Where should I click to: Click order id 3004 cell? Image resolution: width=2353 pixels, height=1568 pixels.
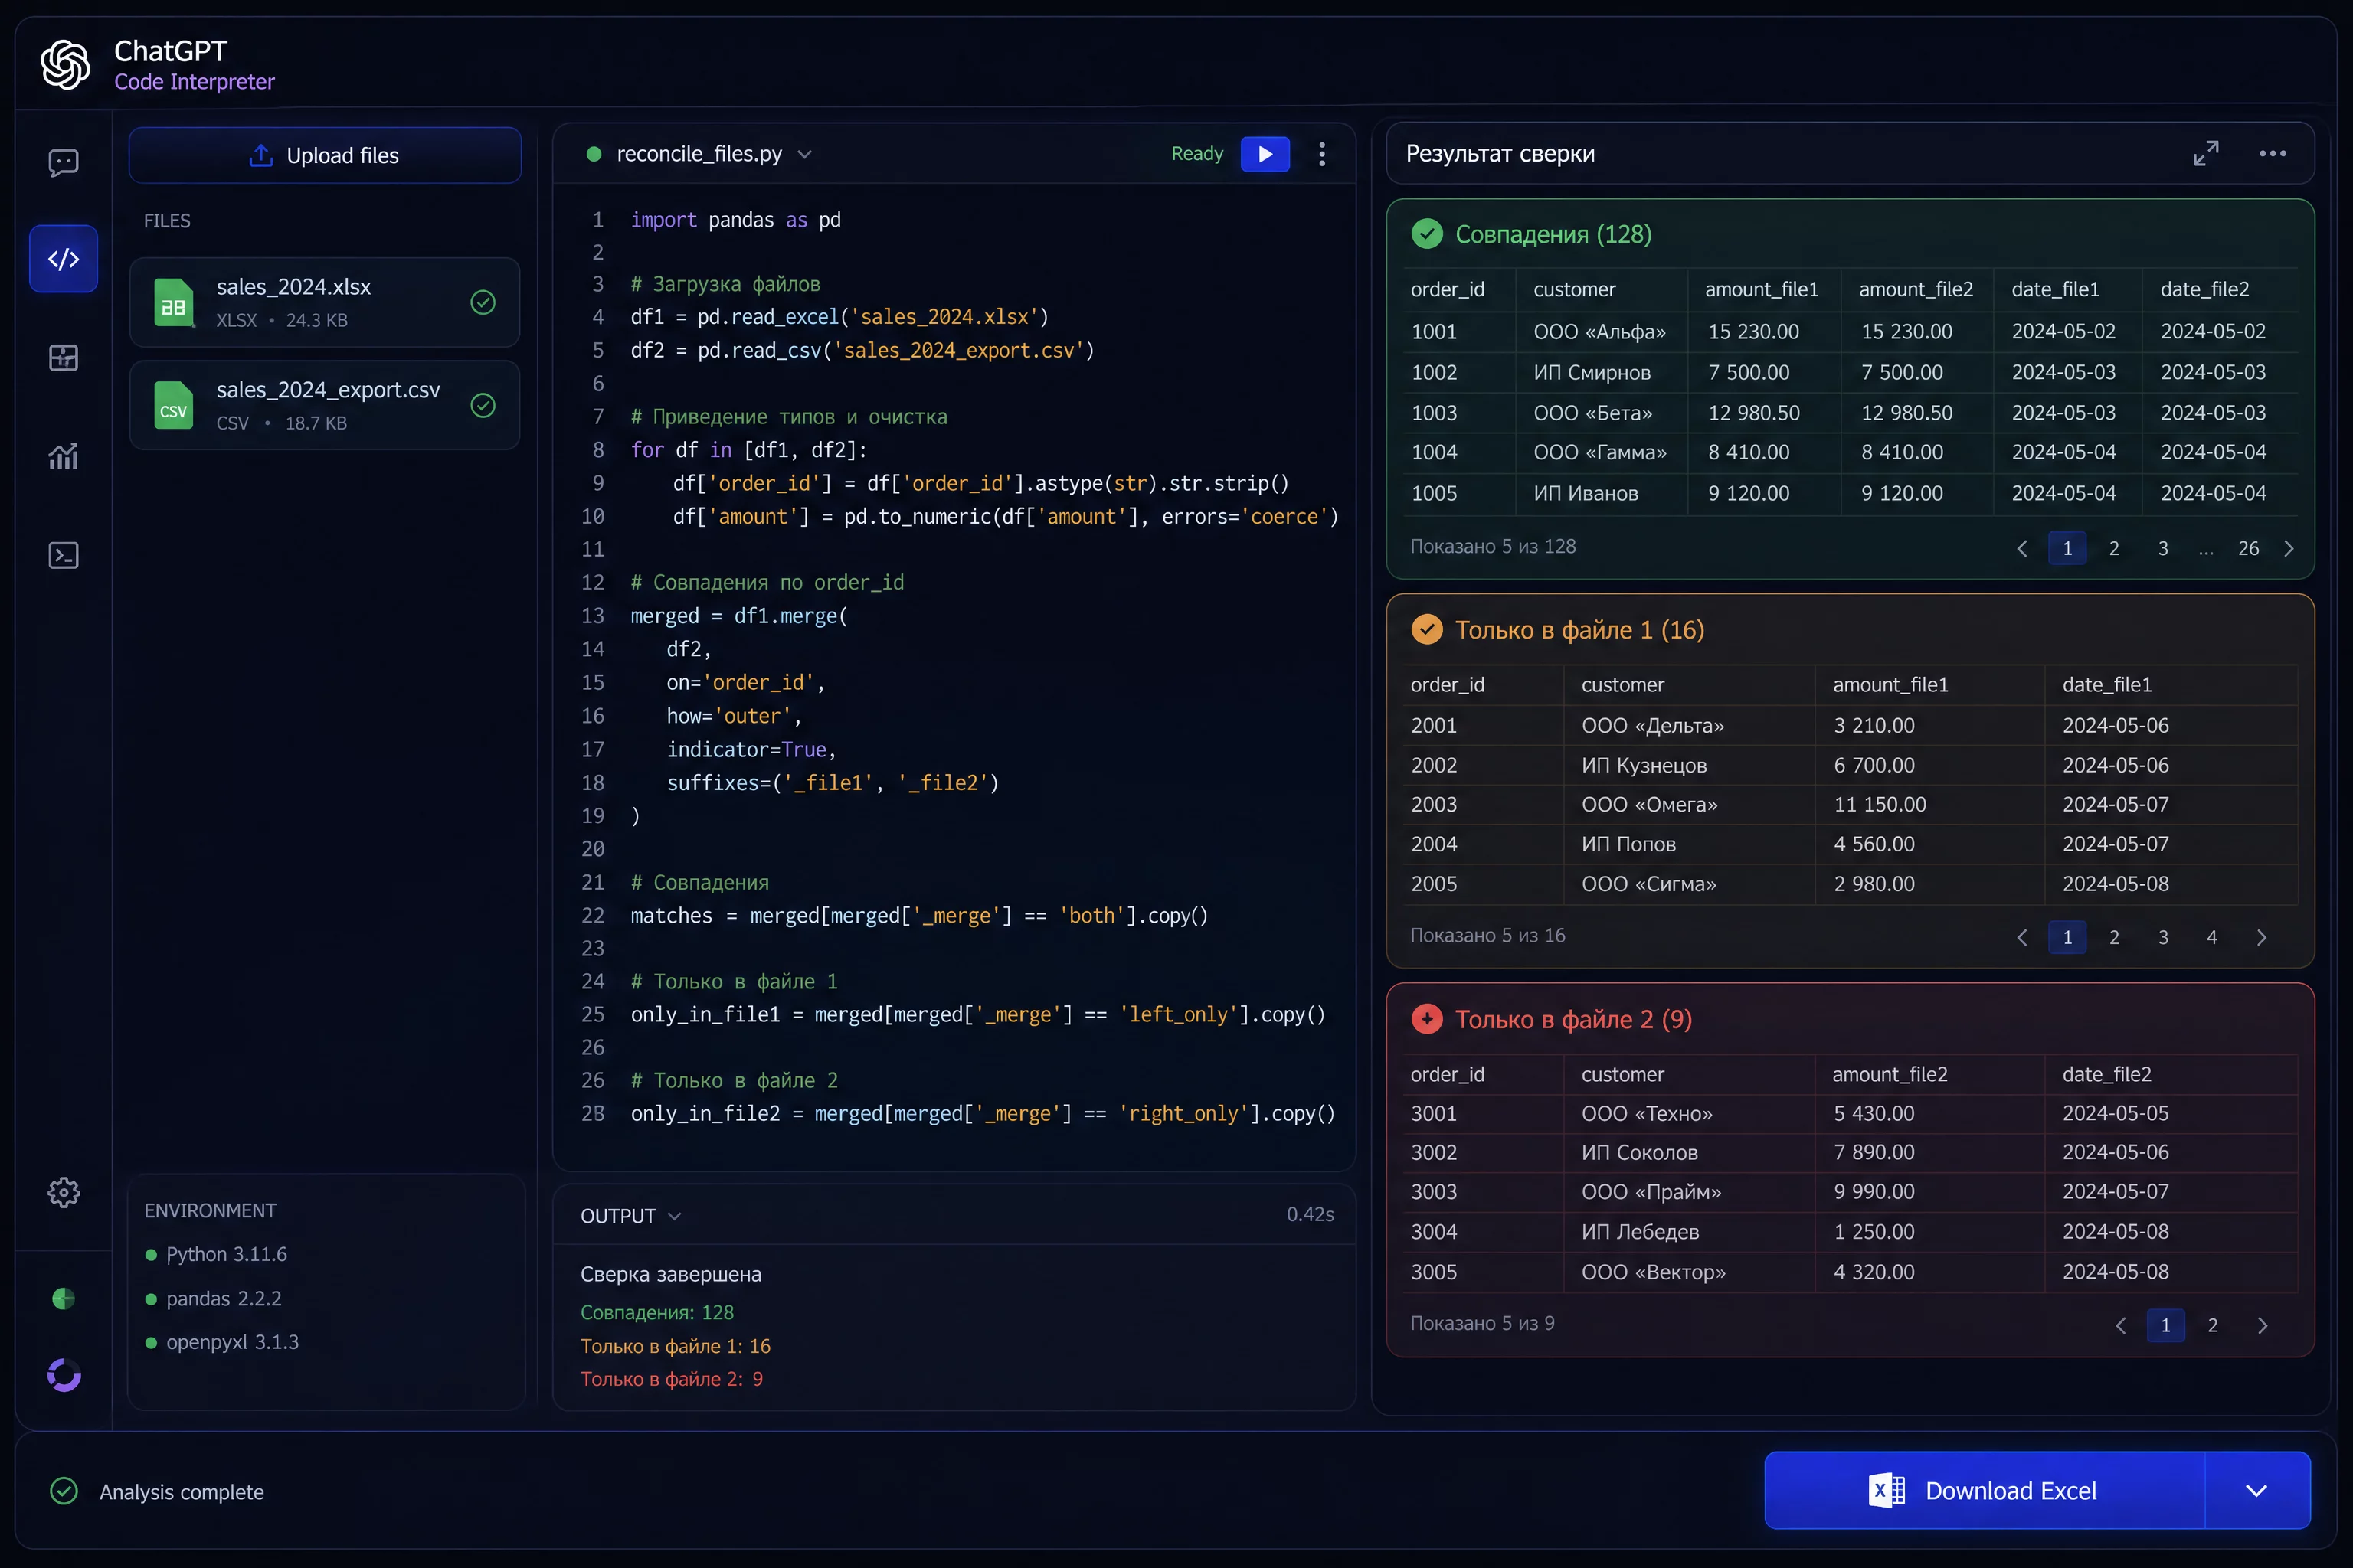tap(1434, 1231)
